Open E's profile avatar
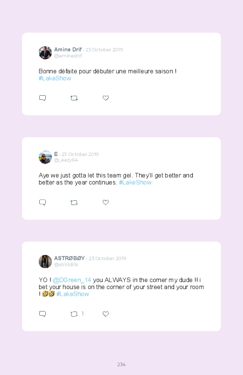 (x=45, y=157)
